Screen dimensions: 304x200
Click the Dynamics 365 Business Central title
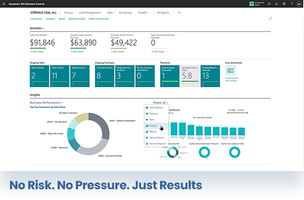26,4
